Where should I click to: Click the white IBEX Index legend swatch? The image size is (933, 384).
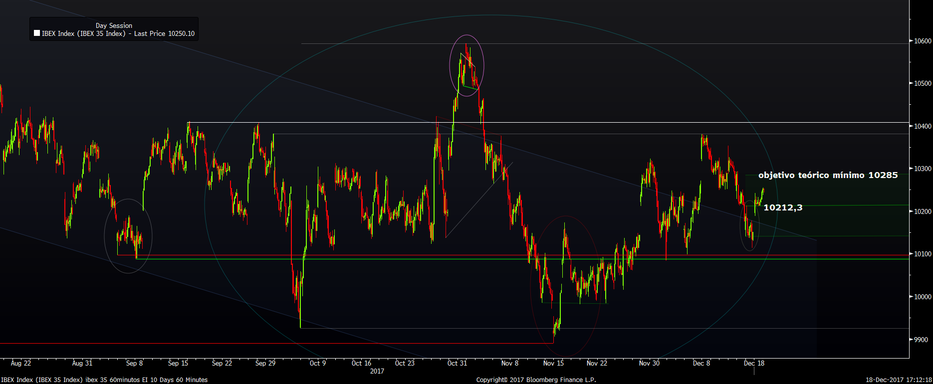pyautogui.click(x=37, y=33)
